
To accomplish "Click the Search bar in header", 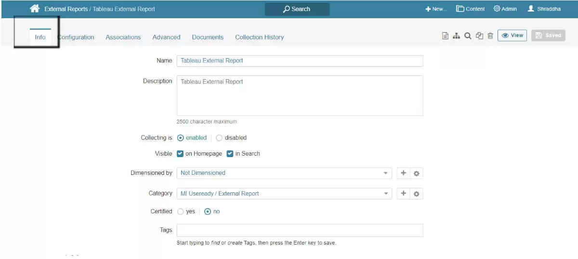I will coord(297,9).
